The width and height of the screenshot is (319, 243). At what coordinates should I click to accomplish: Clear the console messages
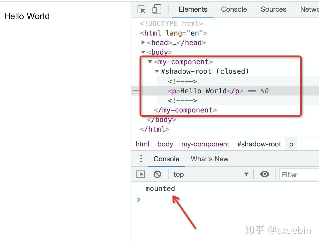click(158, 174)
